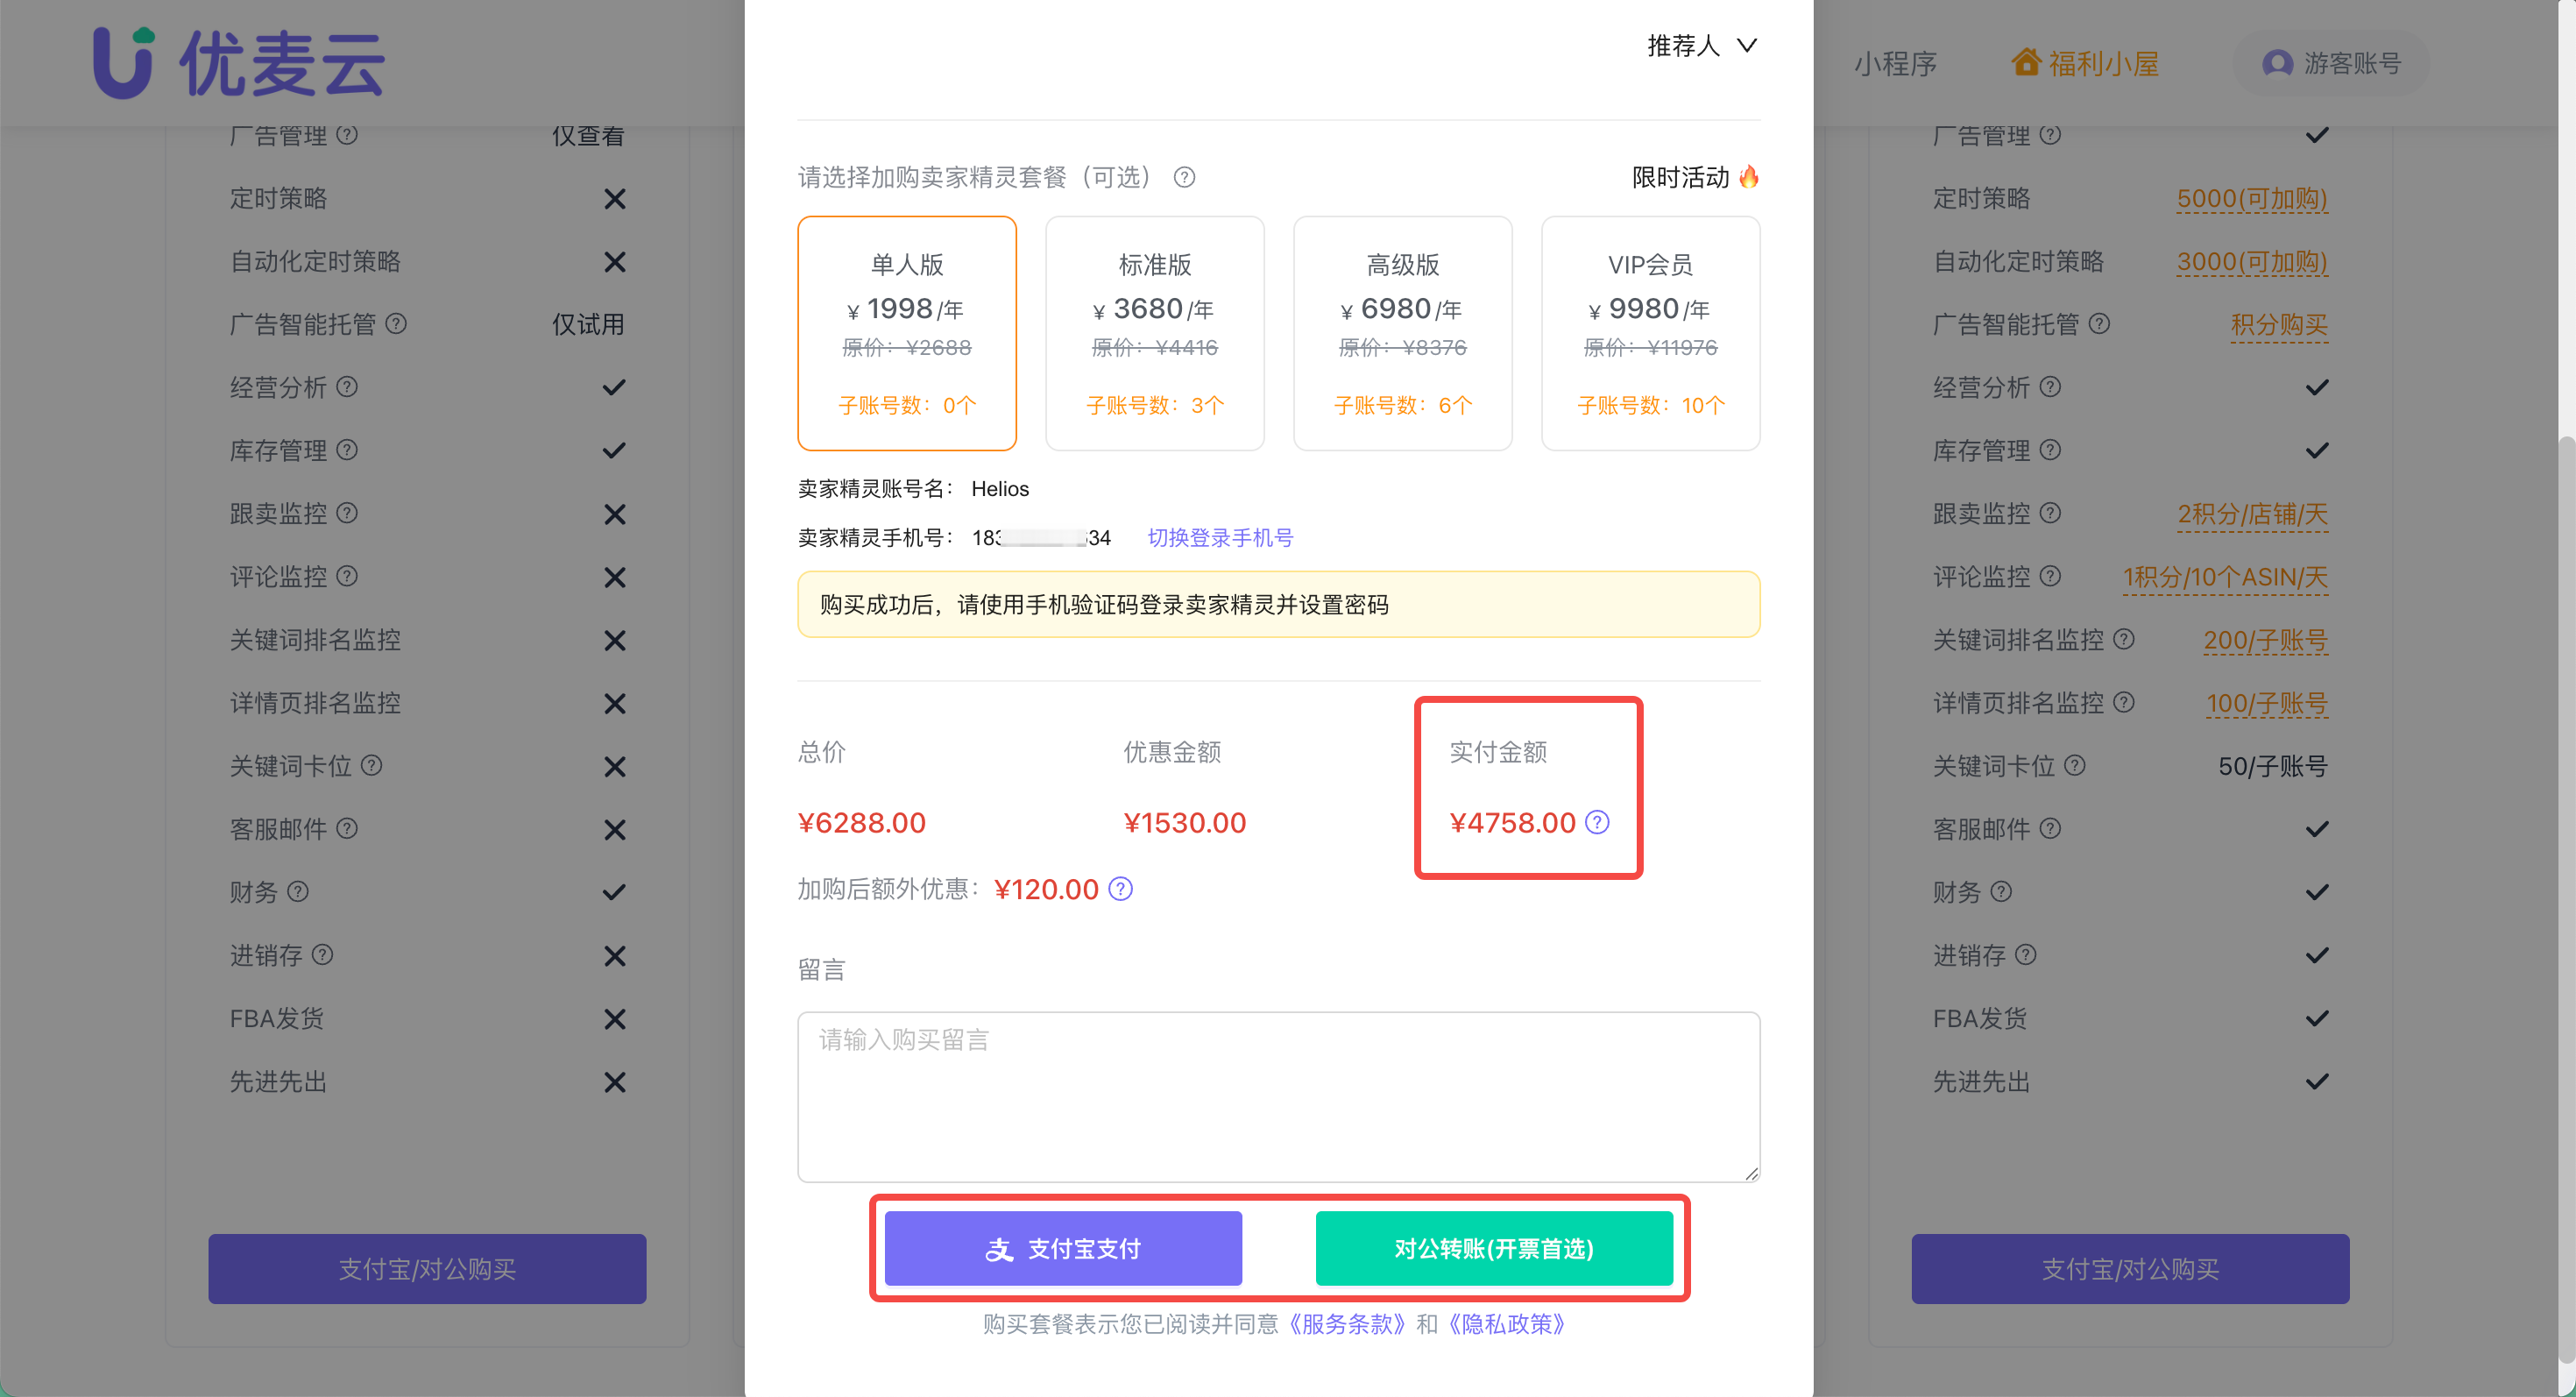Click help icon beside right 跟卖监控
The width and height of the screenshot is (2576, 1397).
point(2050,513)
